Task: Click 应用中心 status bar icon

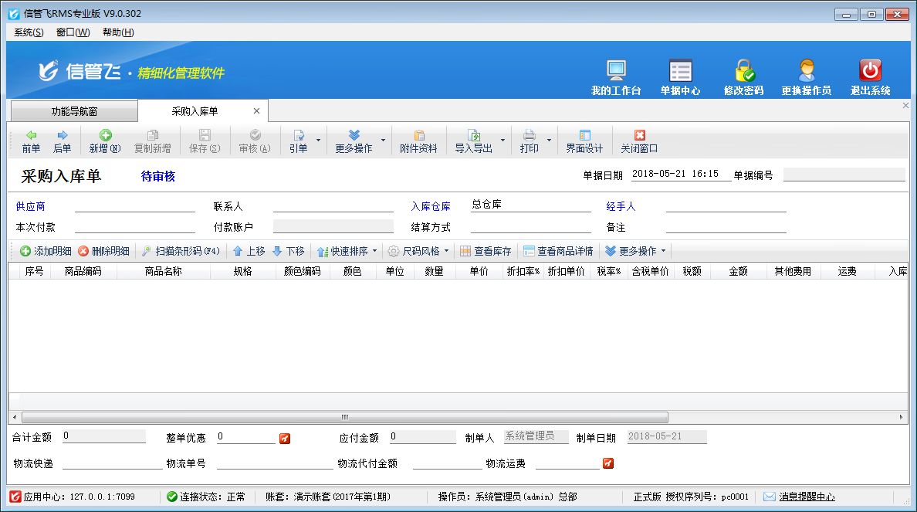Action: pyautogui.click(x=15, y=497)
